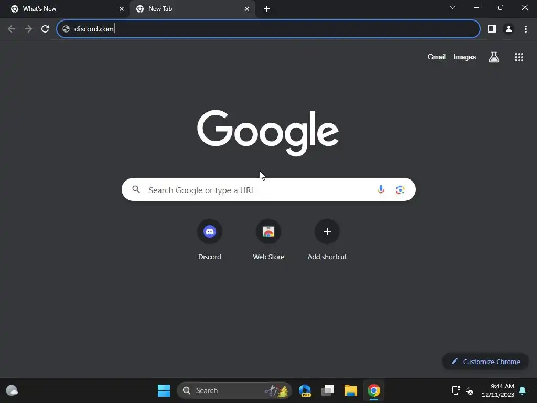This screenshot has width=537, height=403.
Task: Switch to the What's New tab
Action: coord(65,9)
